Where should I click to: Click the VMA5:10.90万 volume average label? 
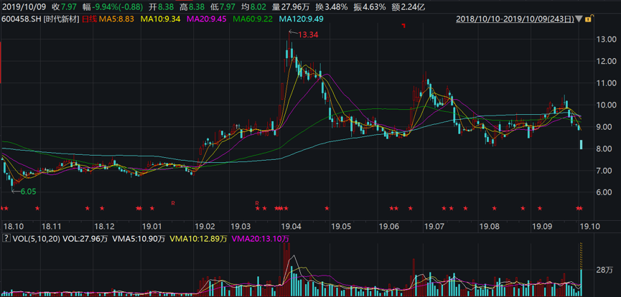[138, 237]
